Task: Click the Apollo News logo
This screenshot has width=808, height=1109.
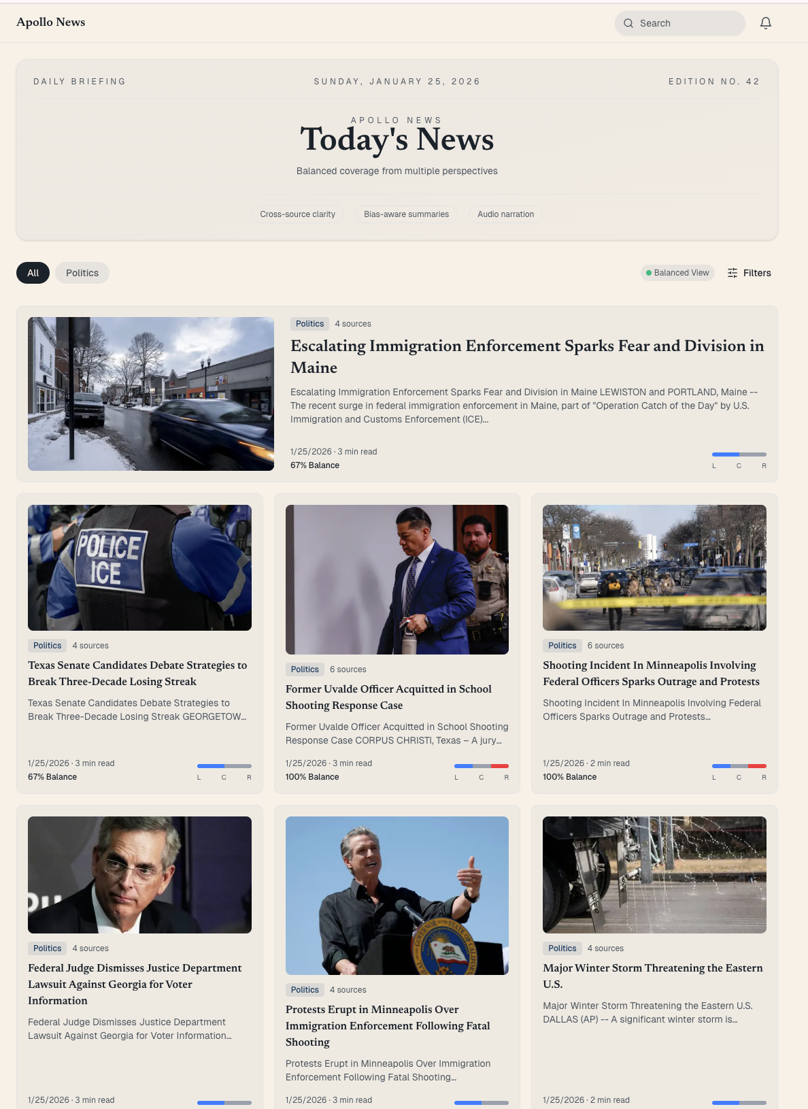Action: (51, 22)
